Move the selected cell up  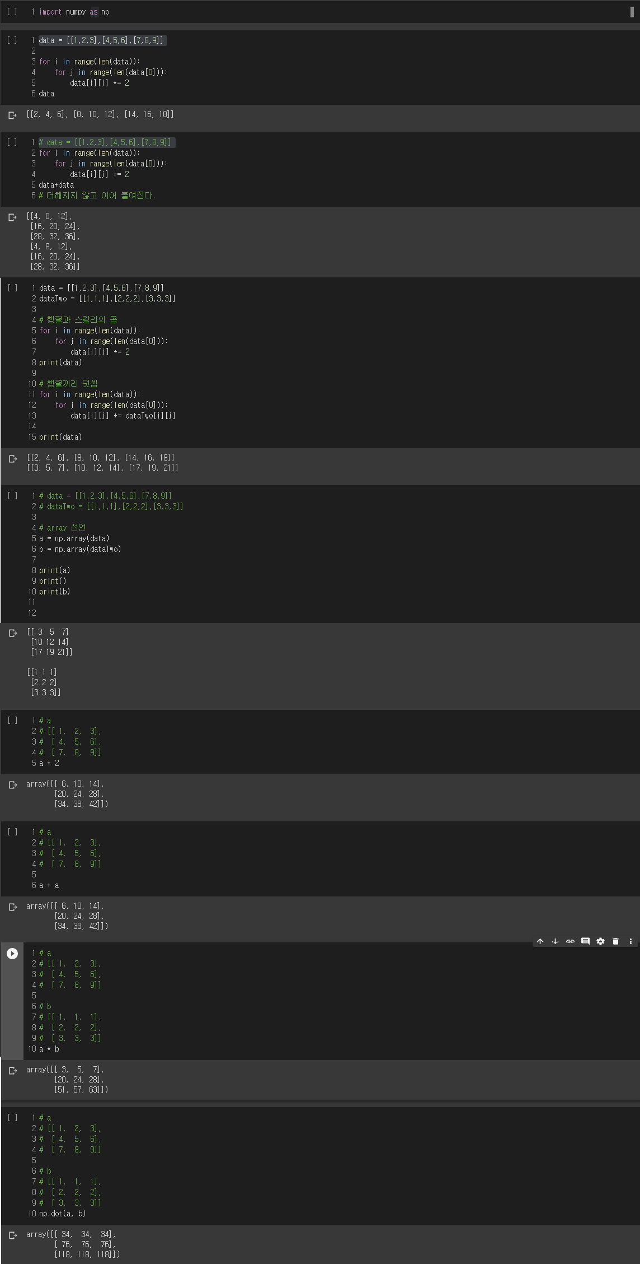pos(540,941)
